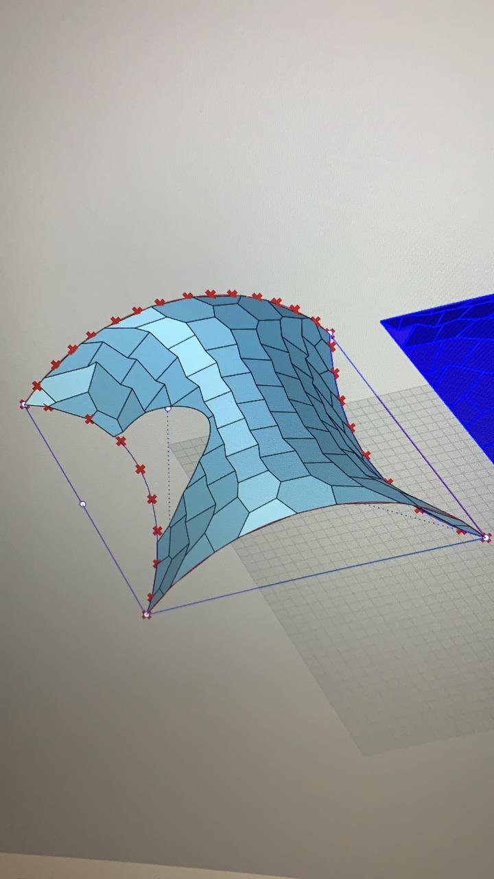Viewport: 494px width, 879px height.
Task: Click the lowest red X marker above bottom corner
Action: pos(152,597)
